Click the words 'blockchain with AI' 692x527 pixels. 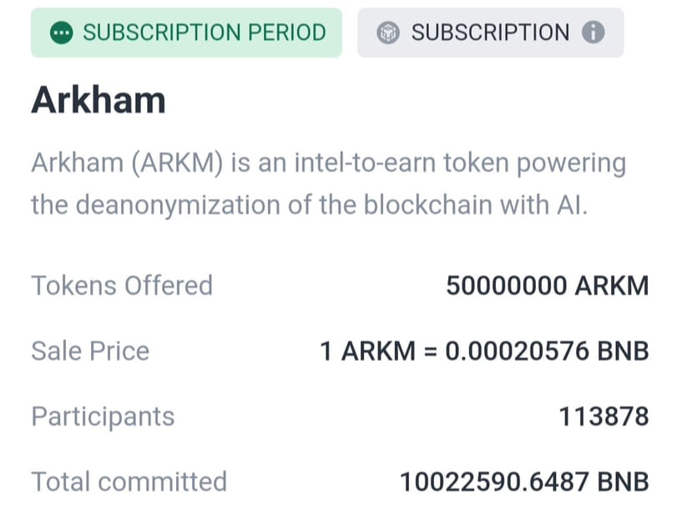point(475,205)
